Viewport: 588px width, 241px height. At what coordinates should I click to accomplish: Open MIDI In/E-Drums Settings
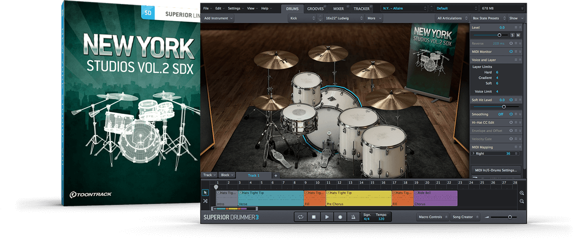(x=495, y=170)
